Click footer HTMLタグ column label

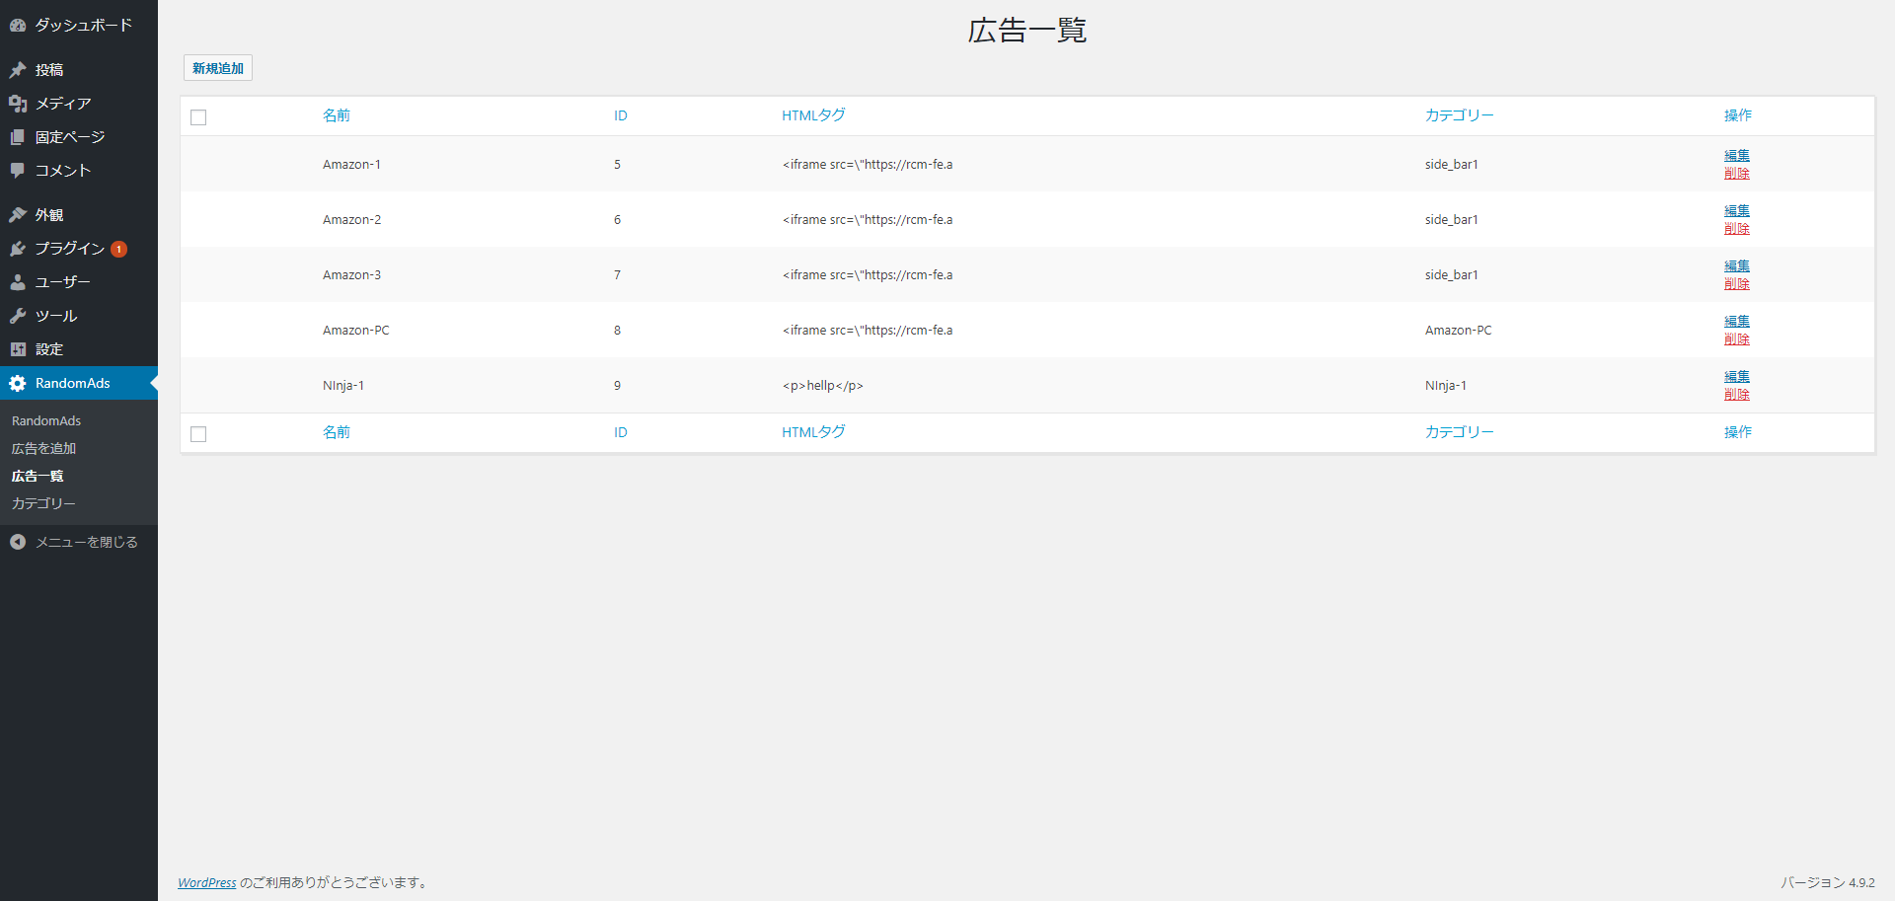[813, 432]
